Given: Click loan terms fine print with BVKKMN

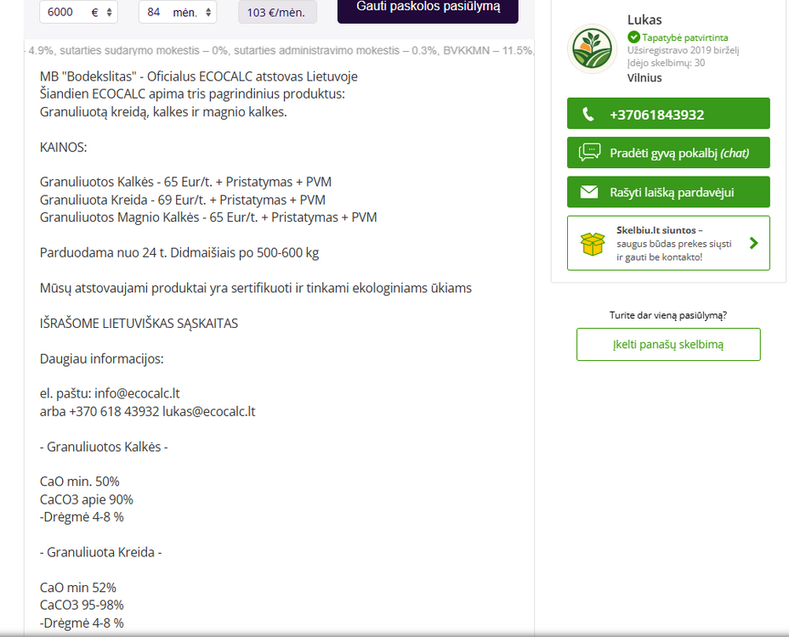Looking at the screenshot, I should point(279,50).
